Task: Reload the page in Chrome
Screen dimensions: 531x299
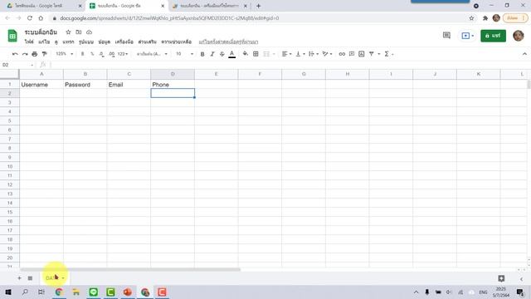Action: click(x=30, y=18)
